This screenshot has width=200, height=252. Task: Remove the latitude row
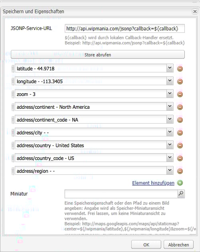tap(180, 69)
